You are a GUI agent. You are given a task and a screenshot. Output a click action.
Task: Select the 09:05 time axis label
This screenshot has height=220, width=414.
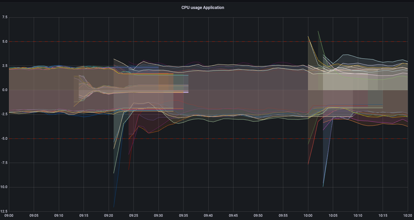pos(34,216)
